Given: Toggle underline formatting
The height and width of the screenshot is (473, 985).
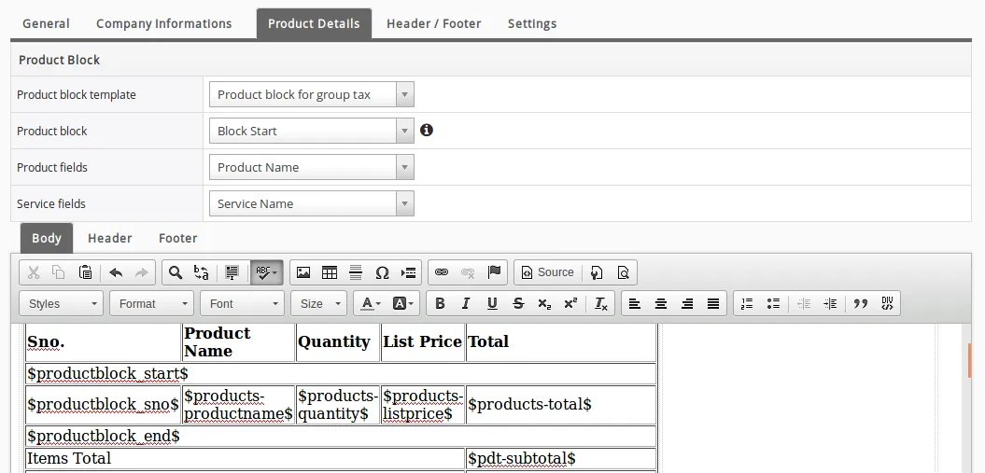Looking at the screenshot, I should 492,303.
